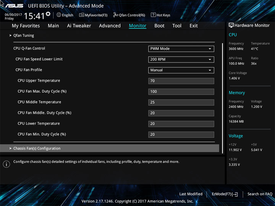
Task: Click the CPU Lower Temperature field
Action: (x=181, y=124)
